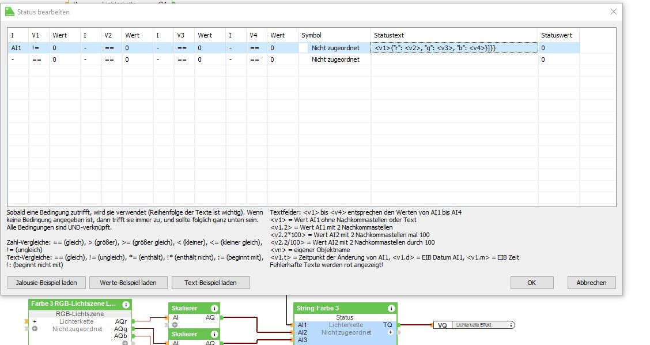Image resolution: width=650 pixels, height=345 pixels.
Task: Edit the Statustext field of first row
Action: point(454,48)
